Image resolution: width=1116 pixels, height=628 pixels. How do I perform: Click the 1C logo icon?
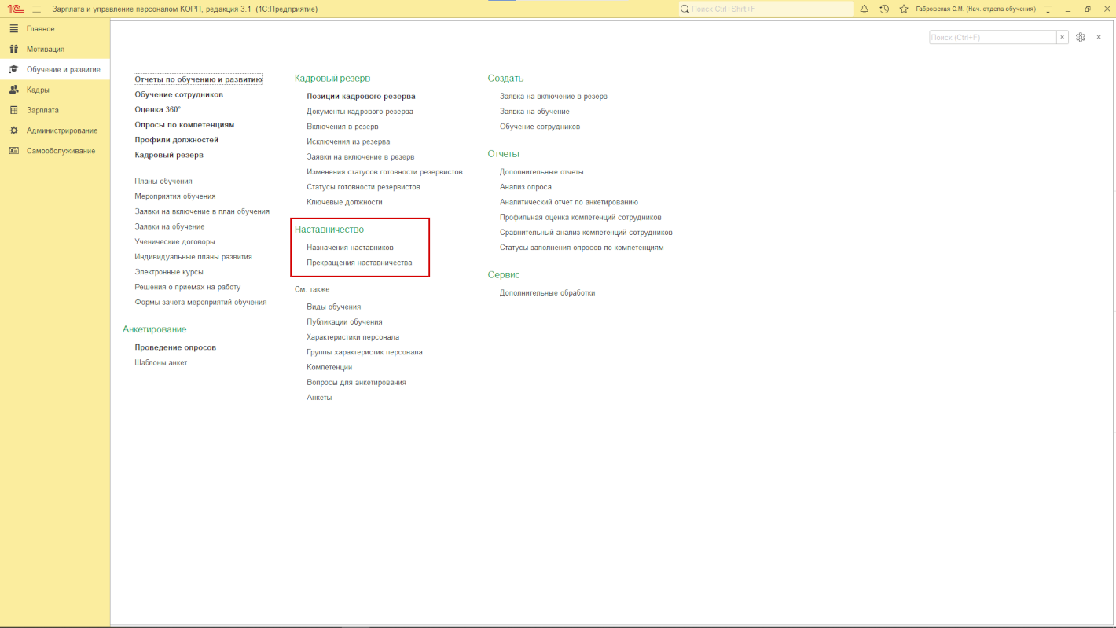(15, 9)
